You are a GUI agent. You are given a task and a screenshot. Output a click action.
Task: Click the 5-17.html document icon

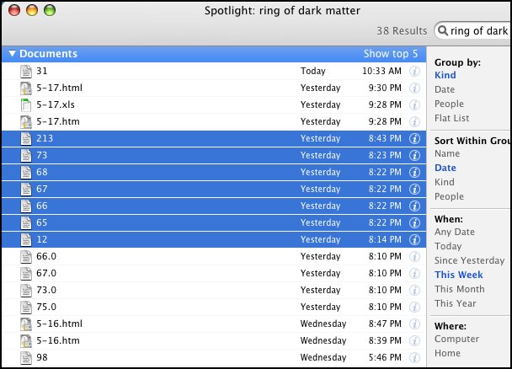coord(26,88)
